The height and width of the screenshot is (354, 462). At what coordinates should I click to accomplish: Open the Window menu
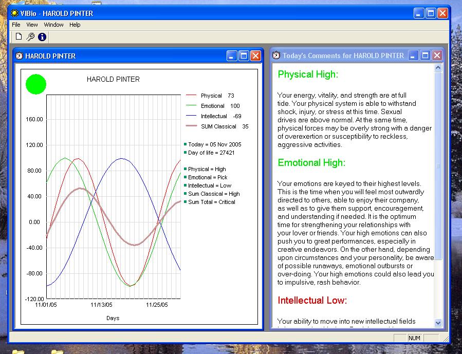pos(53,25)
